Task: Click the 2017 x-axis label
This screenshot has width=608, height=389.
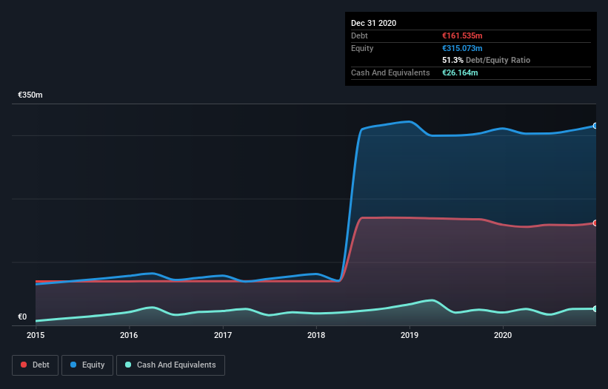Action: [223, 335]
